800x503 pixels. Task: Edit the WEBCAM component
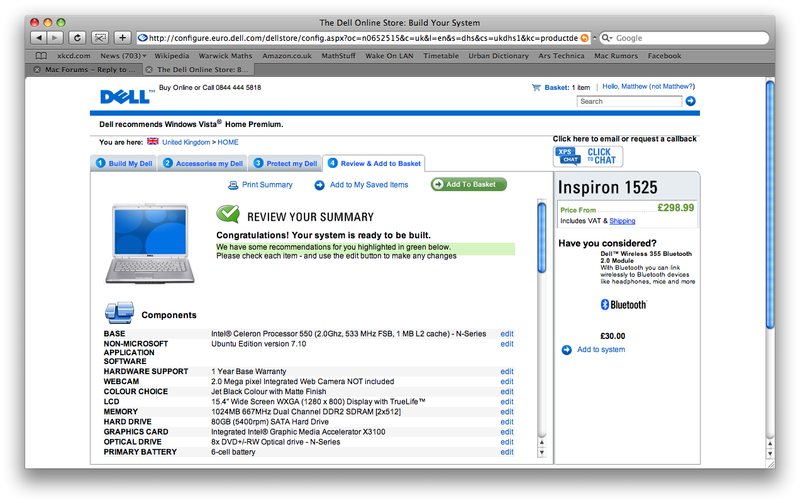(507, 382)
